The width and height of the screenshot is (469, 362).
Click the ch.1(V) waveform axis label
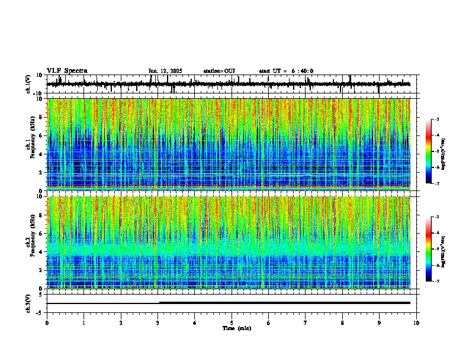click(28, 84)
